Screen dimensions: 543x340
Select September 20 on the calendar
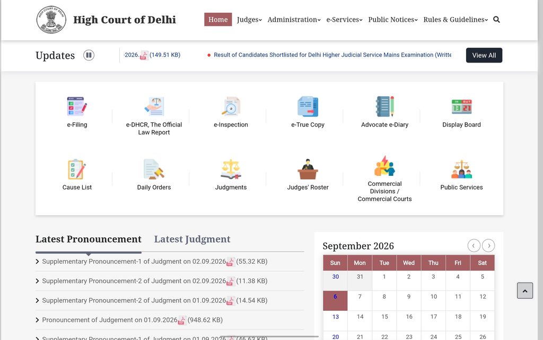click(x=335, y=337)
